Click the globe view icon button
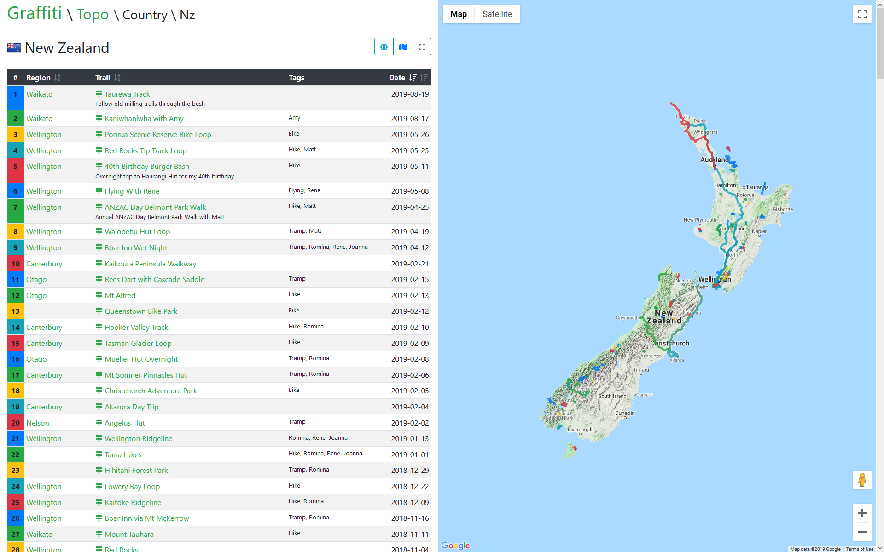The width and height of the screenshot is (884, 552). coord(384,47)
